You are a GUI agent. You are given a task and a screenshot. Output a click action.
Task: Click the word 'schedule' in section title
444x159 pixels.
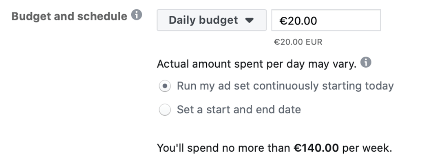[x=102, y=16]
